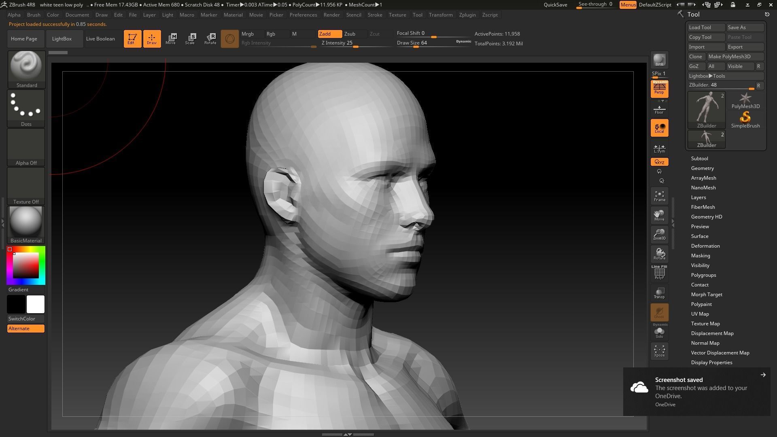This screenshot has width=777, height=437.
Task: Adjust the Z Intensity slider
Action: point(356,43)
